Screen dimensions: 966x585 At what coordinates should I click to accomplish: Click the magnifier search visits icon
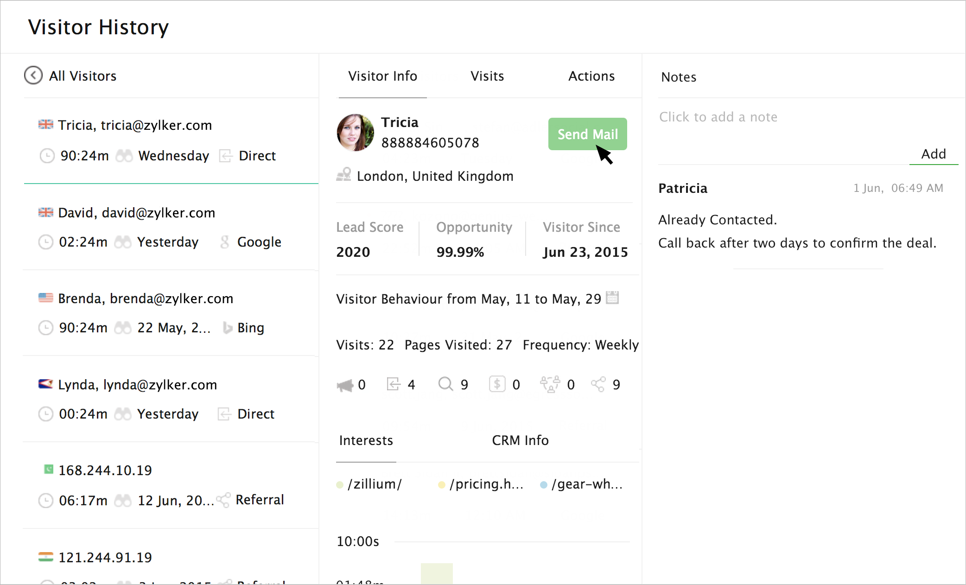pyautogui.click(x=445, y=384)
